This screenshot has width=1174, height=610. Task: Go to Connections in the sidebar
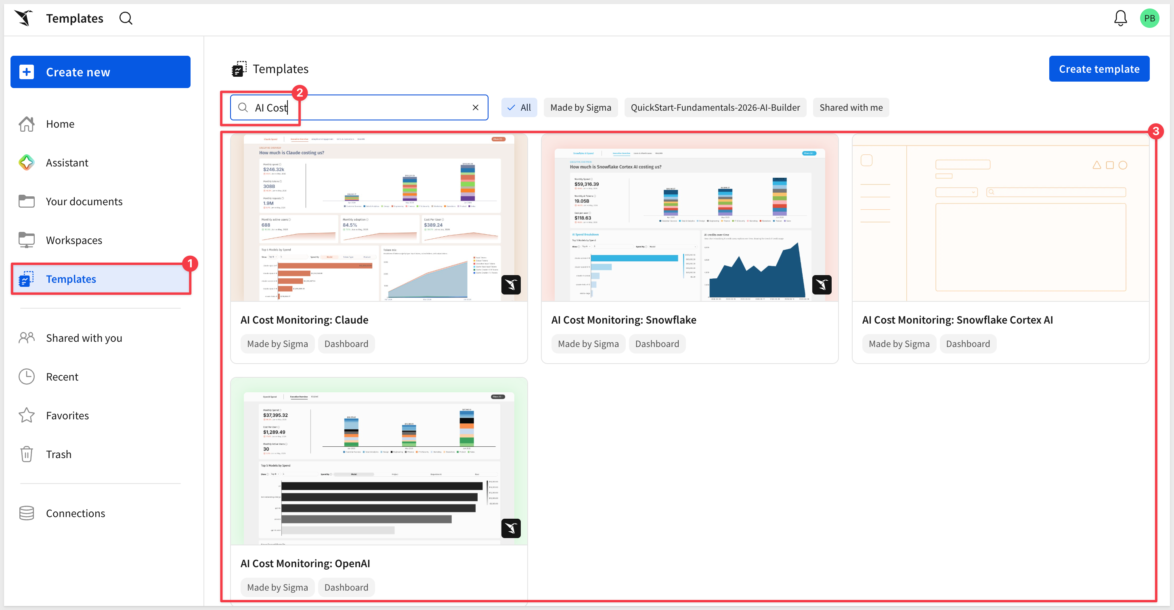pyautogui.click(x=100, y=513)
